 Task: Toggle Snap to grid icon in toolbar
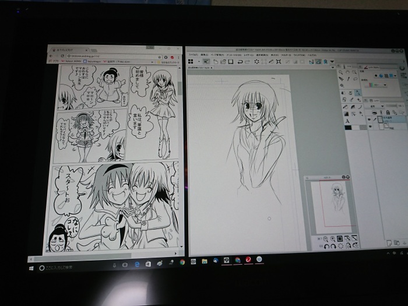point(325,62)
